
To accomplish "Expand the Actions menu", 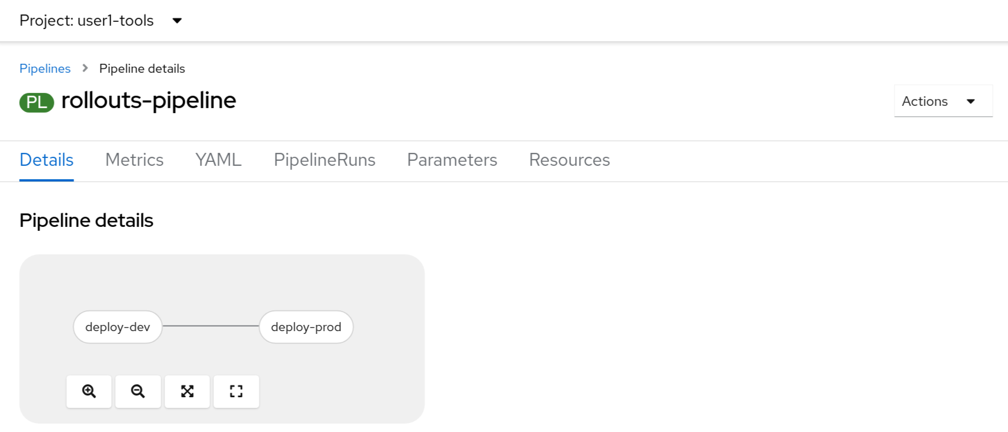I will (x=943, y=101).
